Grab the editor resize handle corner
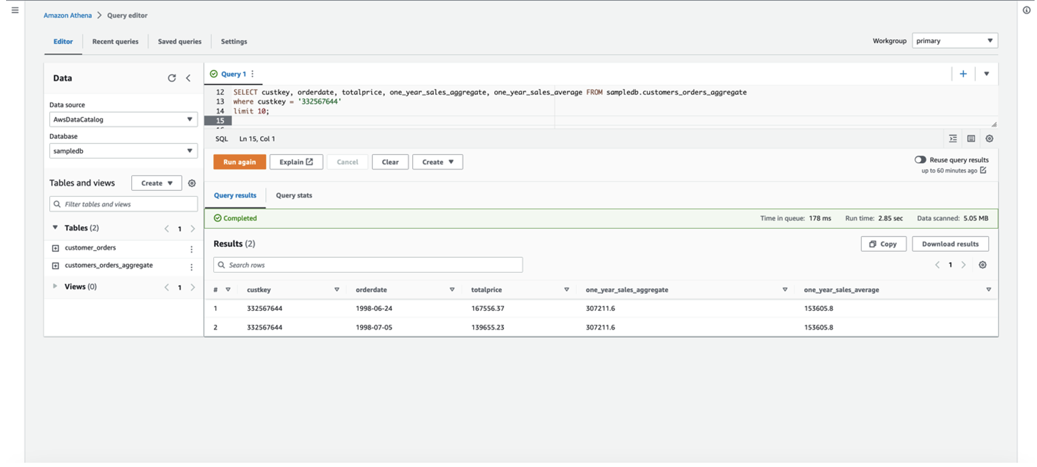 pyautogui.click(x=994, y=124)
